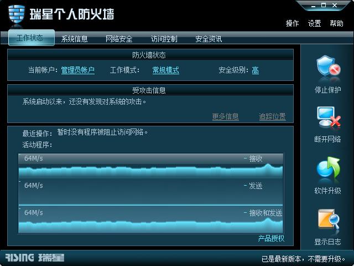Change work mode via 常规模式 link

166,70
